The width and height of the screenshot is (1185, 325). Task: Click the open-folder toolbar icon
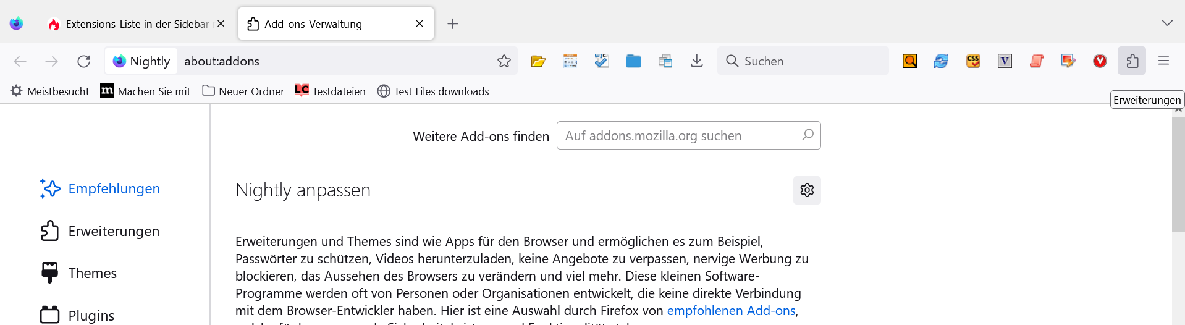tap(538, 61)
